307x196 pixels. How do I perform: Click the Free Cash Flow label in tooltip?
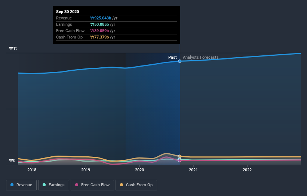point(70,31)
